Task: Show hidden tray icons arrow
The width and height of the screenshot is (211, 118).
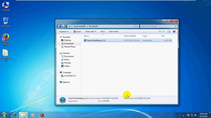Action: click(180, 115)
